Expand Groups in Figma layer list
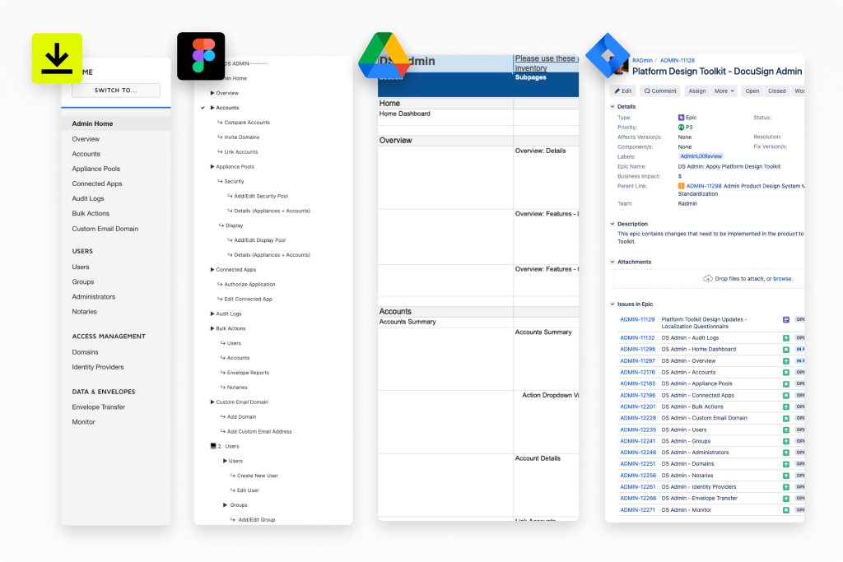Viewport: 843px width, 562px height. click(226, 505)
